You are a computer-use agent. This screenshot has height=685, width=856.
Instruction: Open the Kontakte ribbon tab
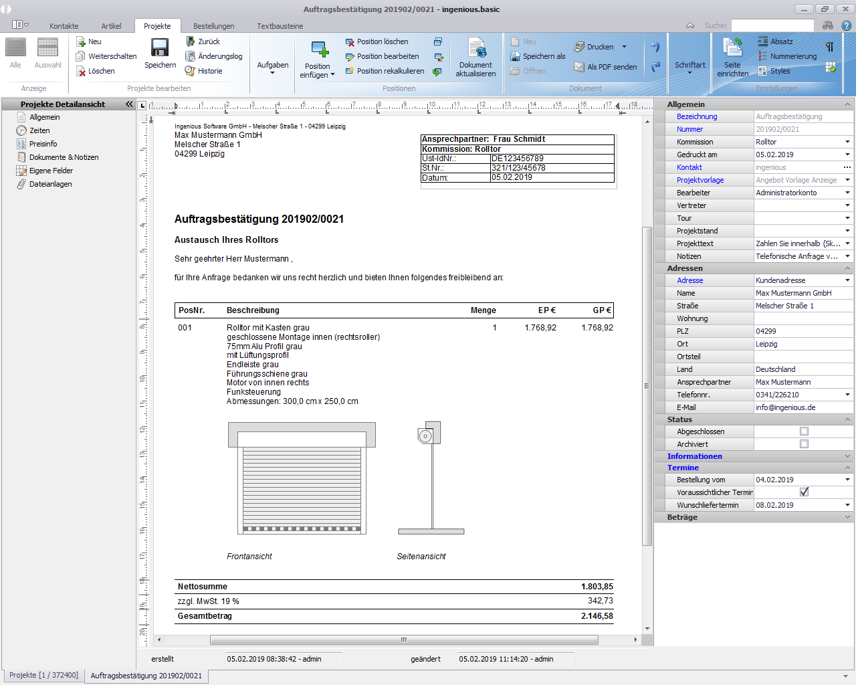[64, 26]
